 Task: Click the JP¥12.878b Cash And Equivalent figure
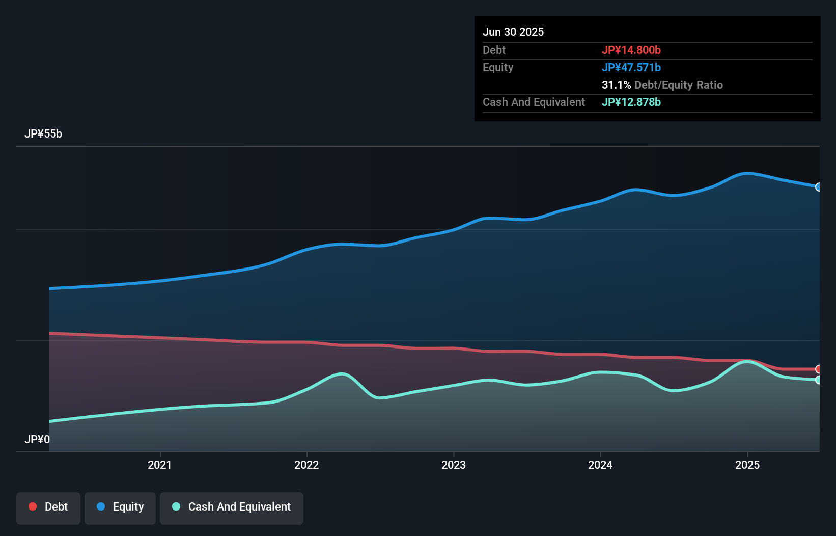click(631, 102)
